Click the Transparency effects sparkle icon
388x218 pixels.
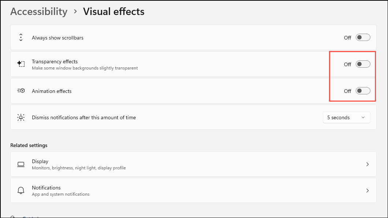tap(21, 64)
